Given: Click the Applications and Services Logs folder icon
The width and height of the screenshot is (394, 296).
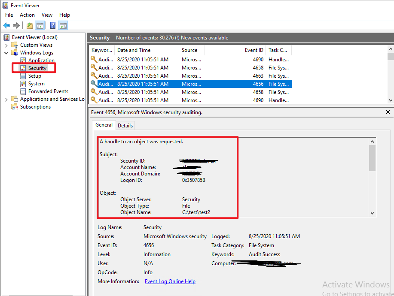Looking at the screenshot, I should pyautogui.click(x=15, y=99).
